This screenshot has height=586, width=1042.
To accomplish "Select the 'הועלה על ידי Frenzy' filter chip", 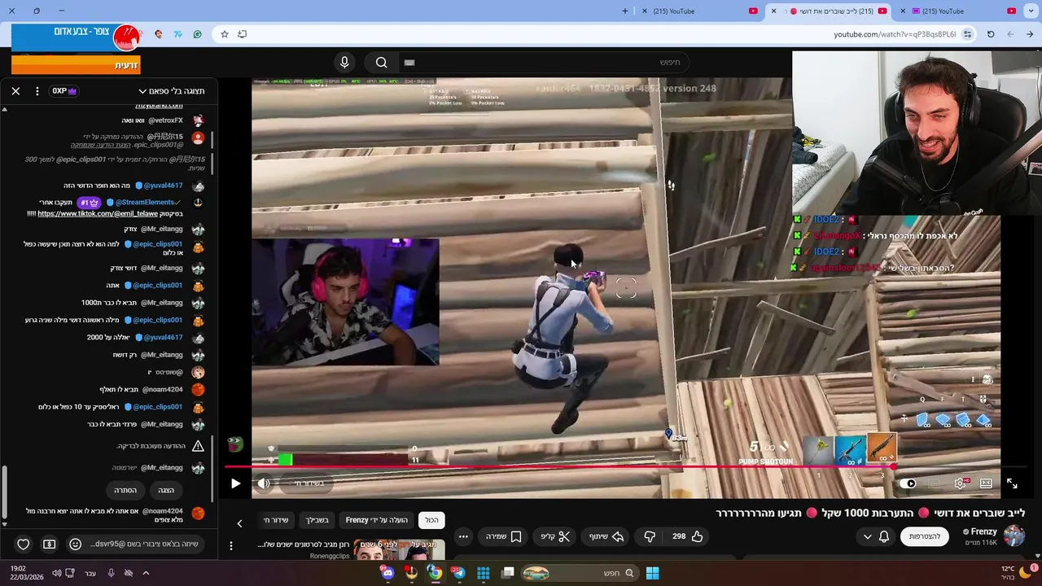I will 377,520.
